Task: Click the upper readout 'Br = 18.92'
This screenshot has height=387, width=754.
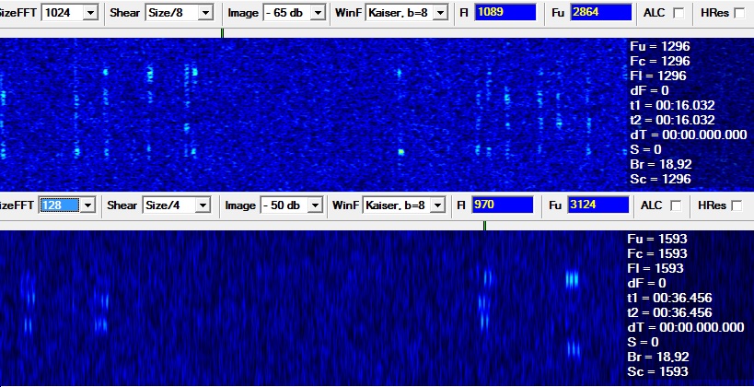Action: tap(660, 165)
